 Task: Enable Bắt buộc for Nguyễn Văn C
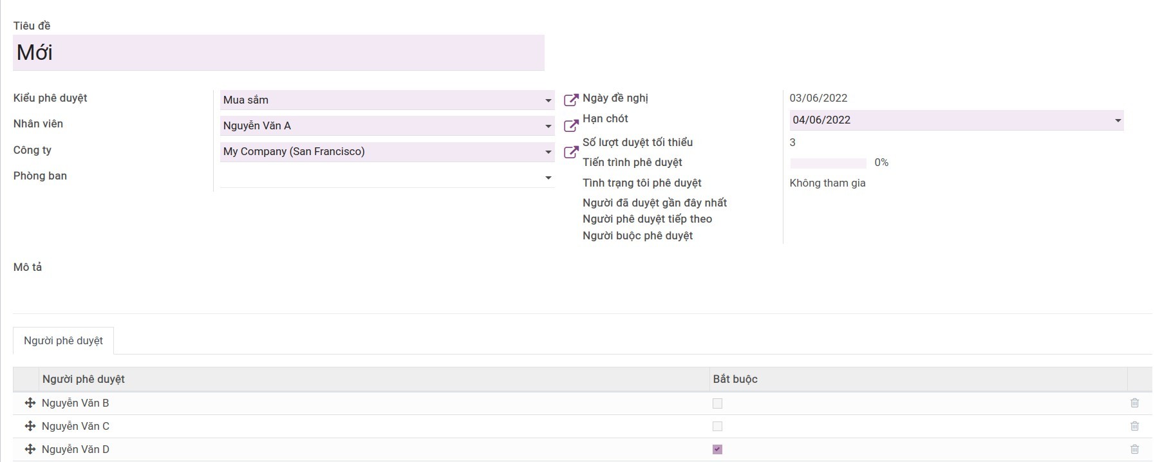[717, 427]
